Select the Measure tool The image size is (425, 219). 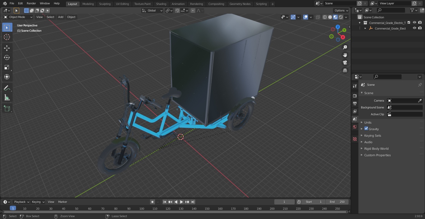pos(7,98)
